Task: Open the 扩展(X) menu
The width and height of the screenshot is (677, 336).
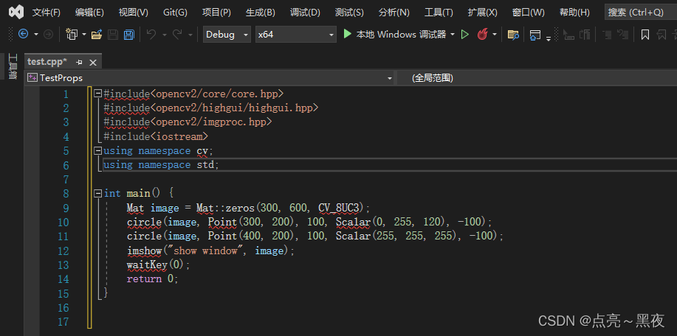Action: pyautogui.click(x=483, y=13)
